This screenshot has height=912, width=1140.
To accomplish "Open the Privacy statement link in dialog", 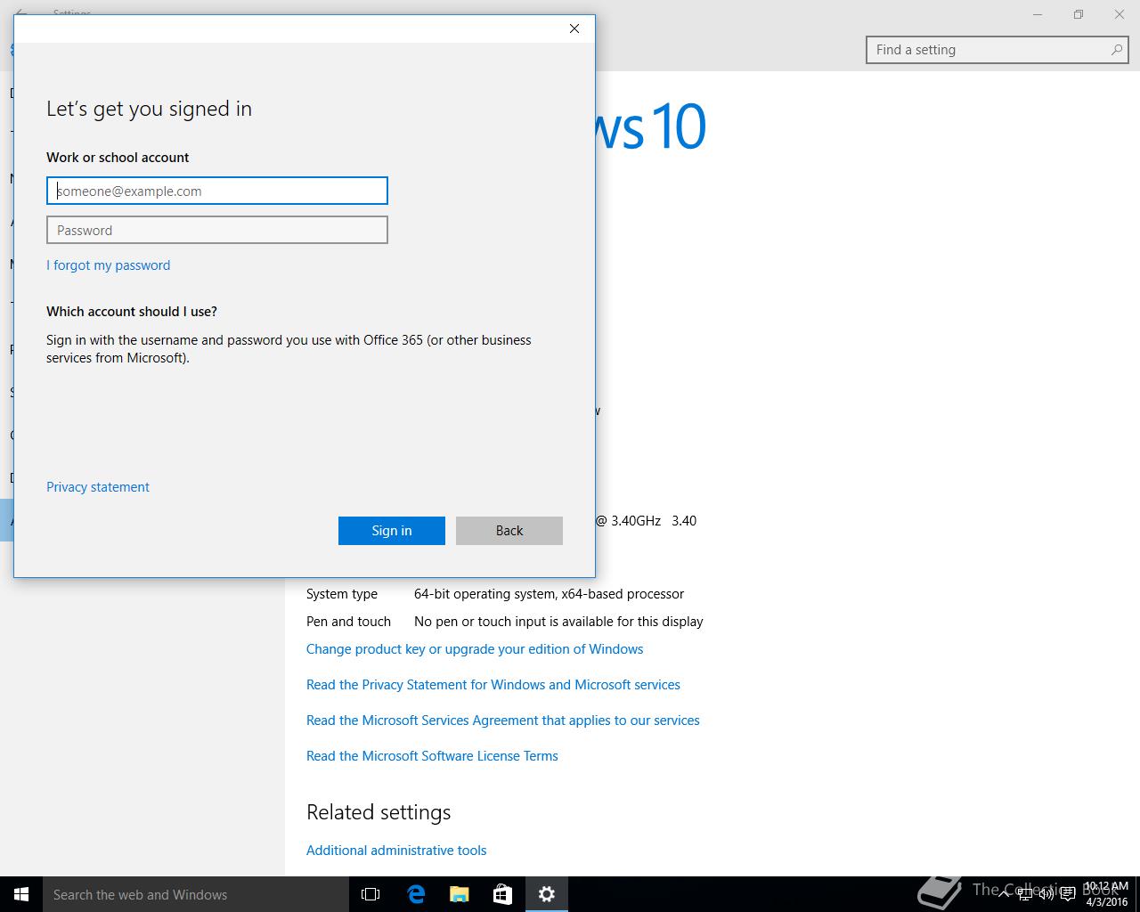I will pos(98,487).
